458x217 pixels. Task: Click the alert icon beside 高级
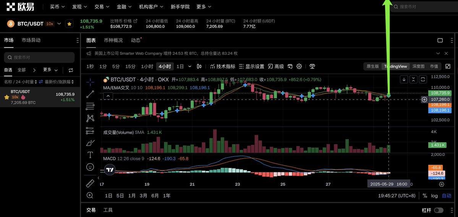290,66
